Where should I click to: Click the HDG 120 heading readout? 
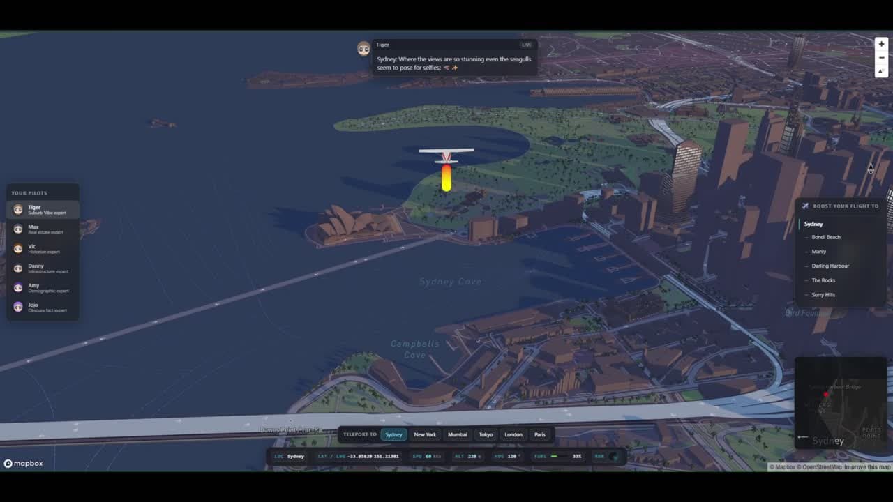[509, 456]
